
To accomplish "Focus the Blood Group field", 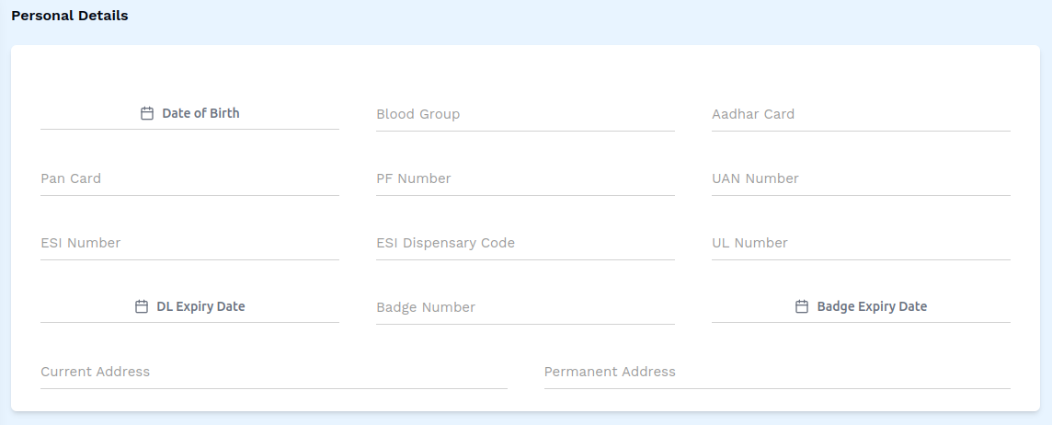I will [525, 115].
